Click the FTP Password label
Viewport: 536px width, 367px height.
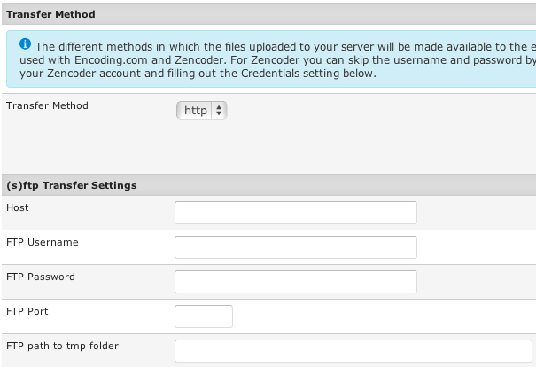[41, 277]
